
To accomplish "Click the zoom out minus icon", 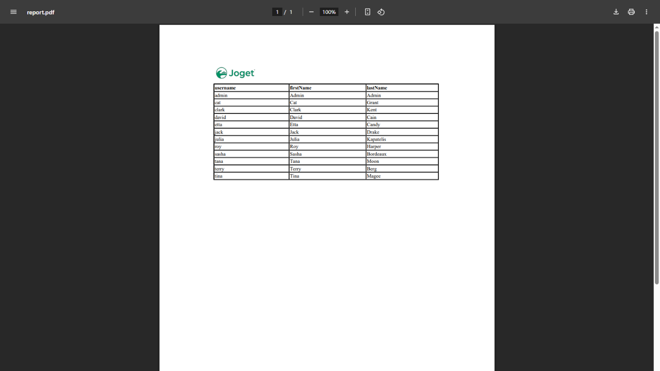I will click(x=311, y=12).
